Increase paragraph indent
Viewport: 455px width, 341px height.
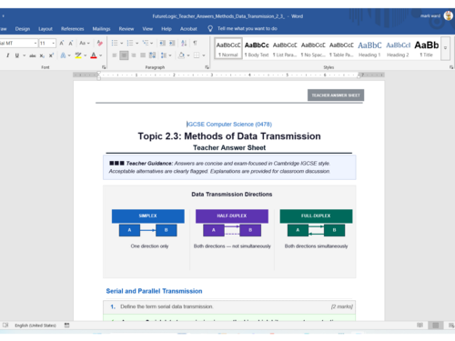(172, 43)
